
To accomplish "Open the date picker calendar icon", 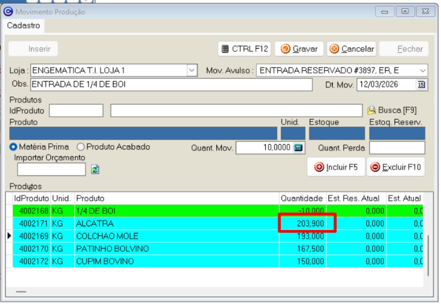I will (421, 84).
